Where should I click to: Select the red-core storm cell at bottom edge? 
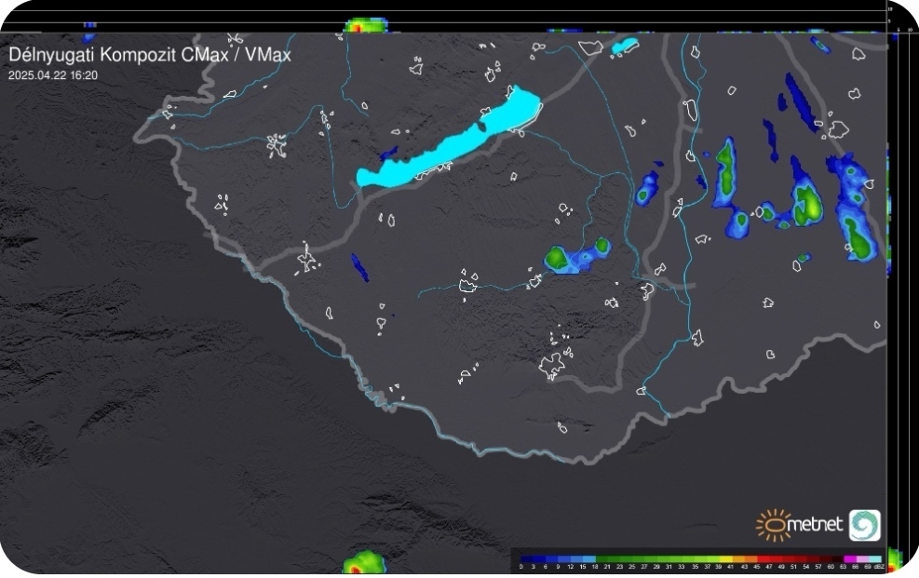coord(364,564)
